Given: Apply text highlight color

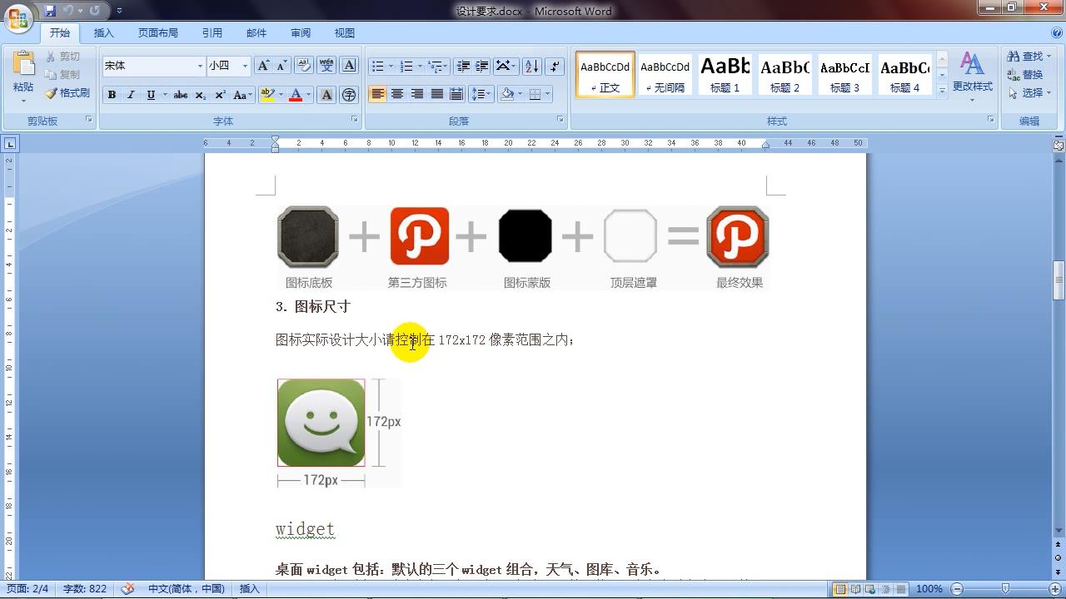Looking at the screenshot, I should [x=267, y=95].
